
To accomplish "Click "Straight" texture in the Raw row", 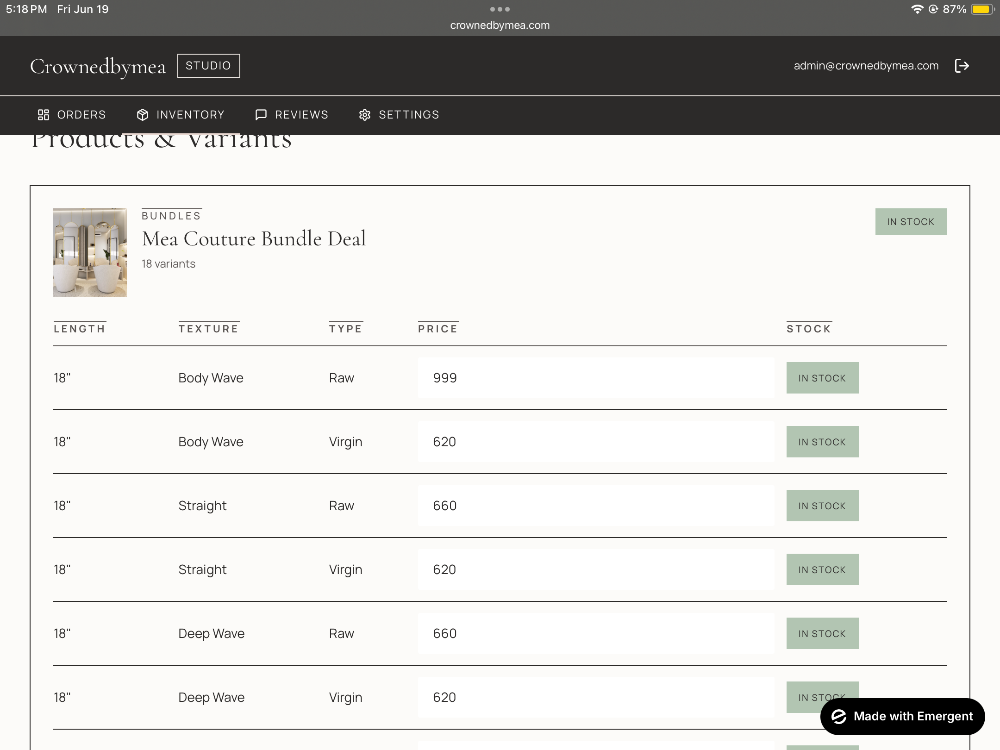I will click(203, 506).
